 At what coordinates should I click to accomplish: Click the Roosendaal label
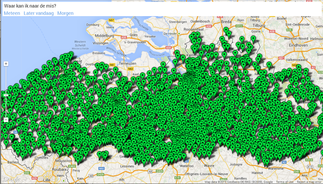click(x=193, y=30)
